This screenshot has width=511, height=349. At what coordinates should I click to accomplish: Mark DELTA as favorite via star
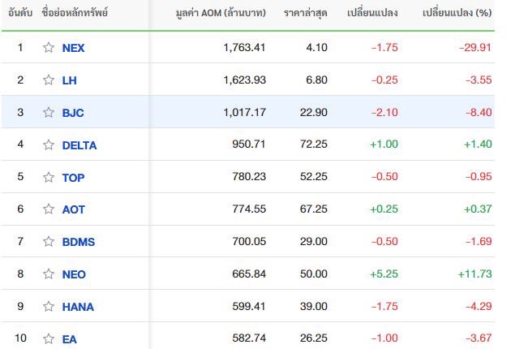click(x=49, y=144)
